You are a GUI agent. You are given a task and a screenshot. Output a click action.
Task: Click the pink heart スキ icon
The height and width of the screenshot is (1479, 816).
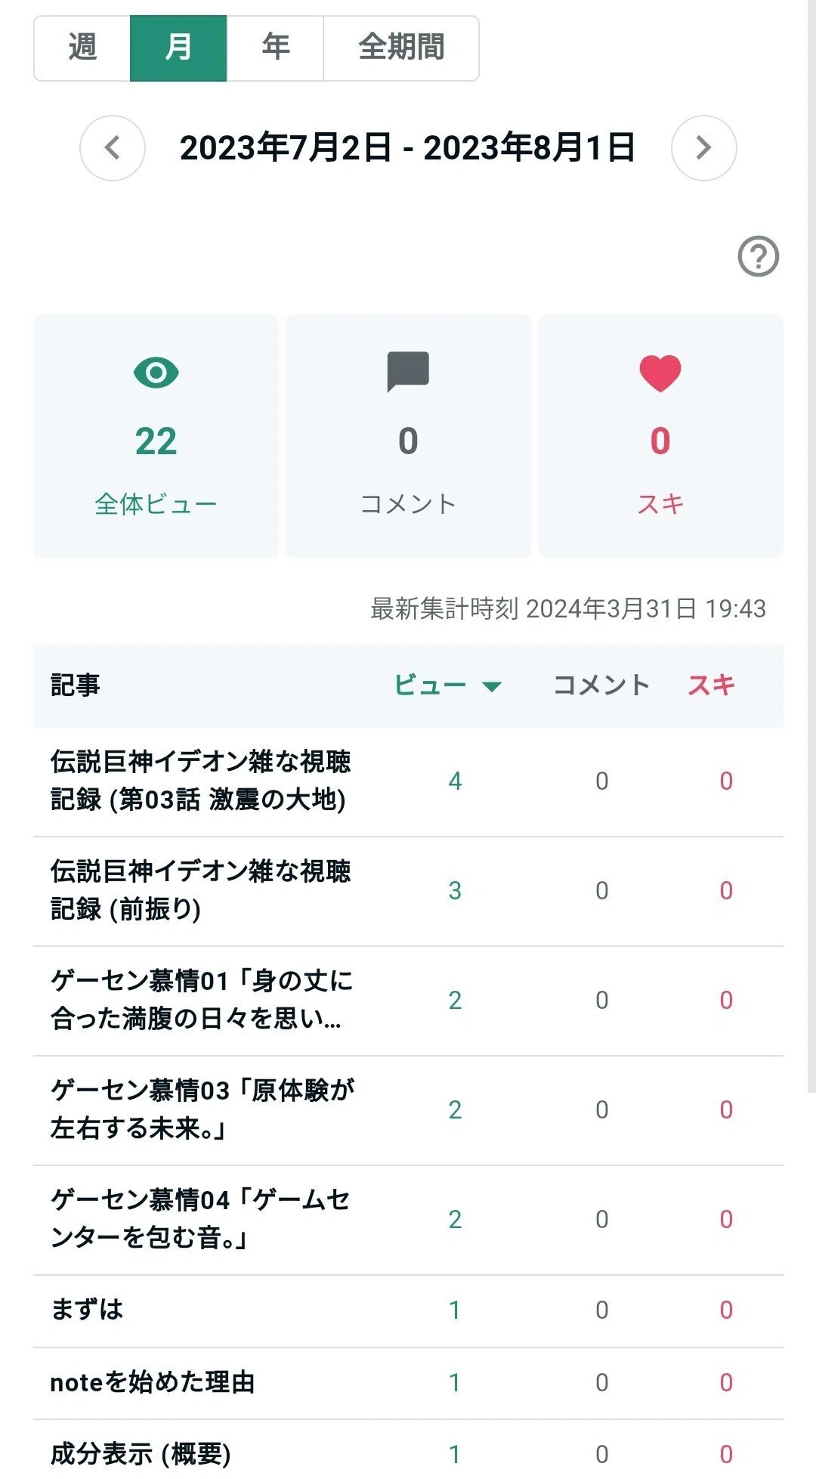click(660, 373)
